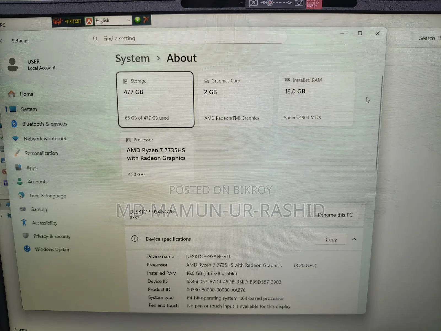Click the back arrow beside Settings
Image resolution: width=441 pixels, height=331 pixels.
[x=2, y=41]
